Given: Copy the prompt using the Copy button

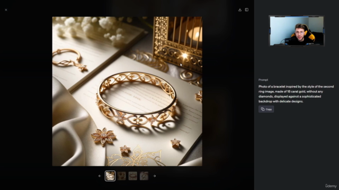Looking at the screenshot, I should pyautogui.click(x=266, y=109).
